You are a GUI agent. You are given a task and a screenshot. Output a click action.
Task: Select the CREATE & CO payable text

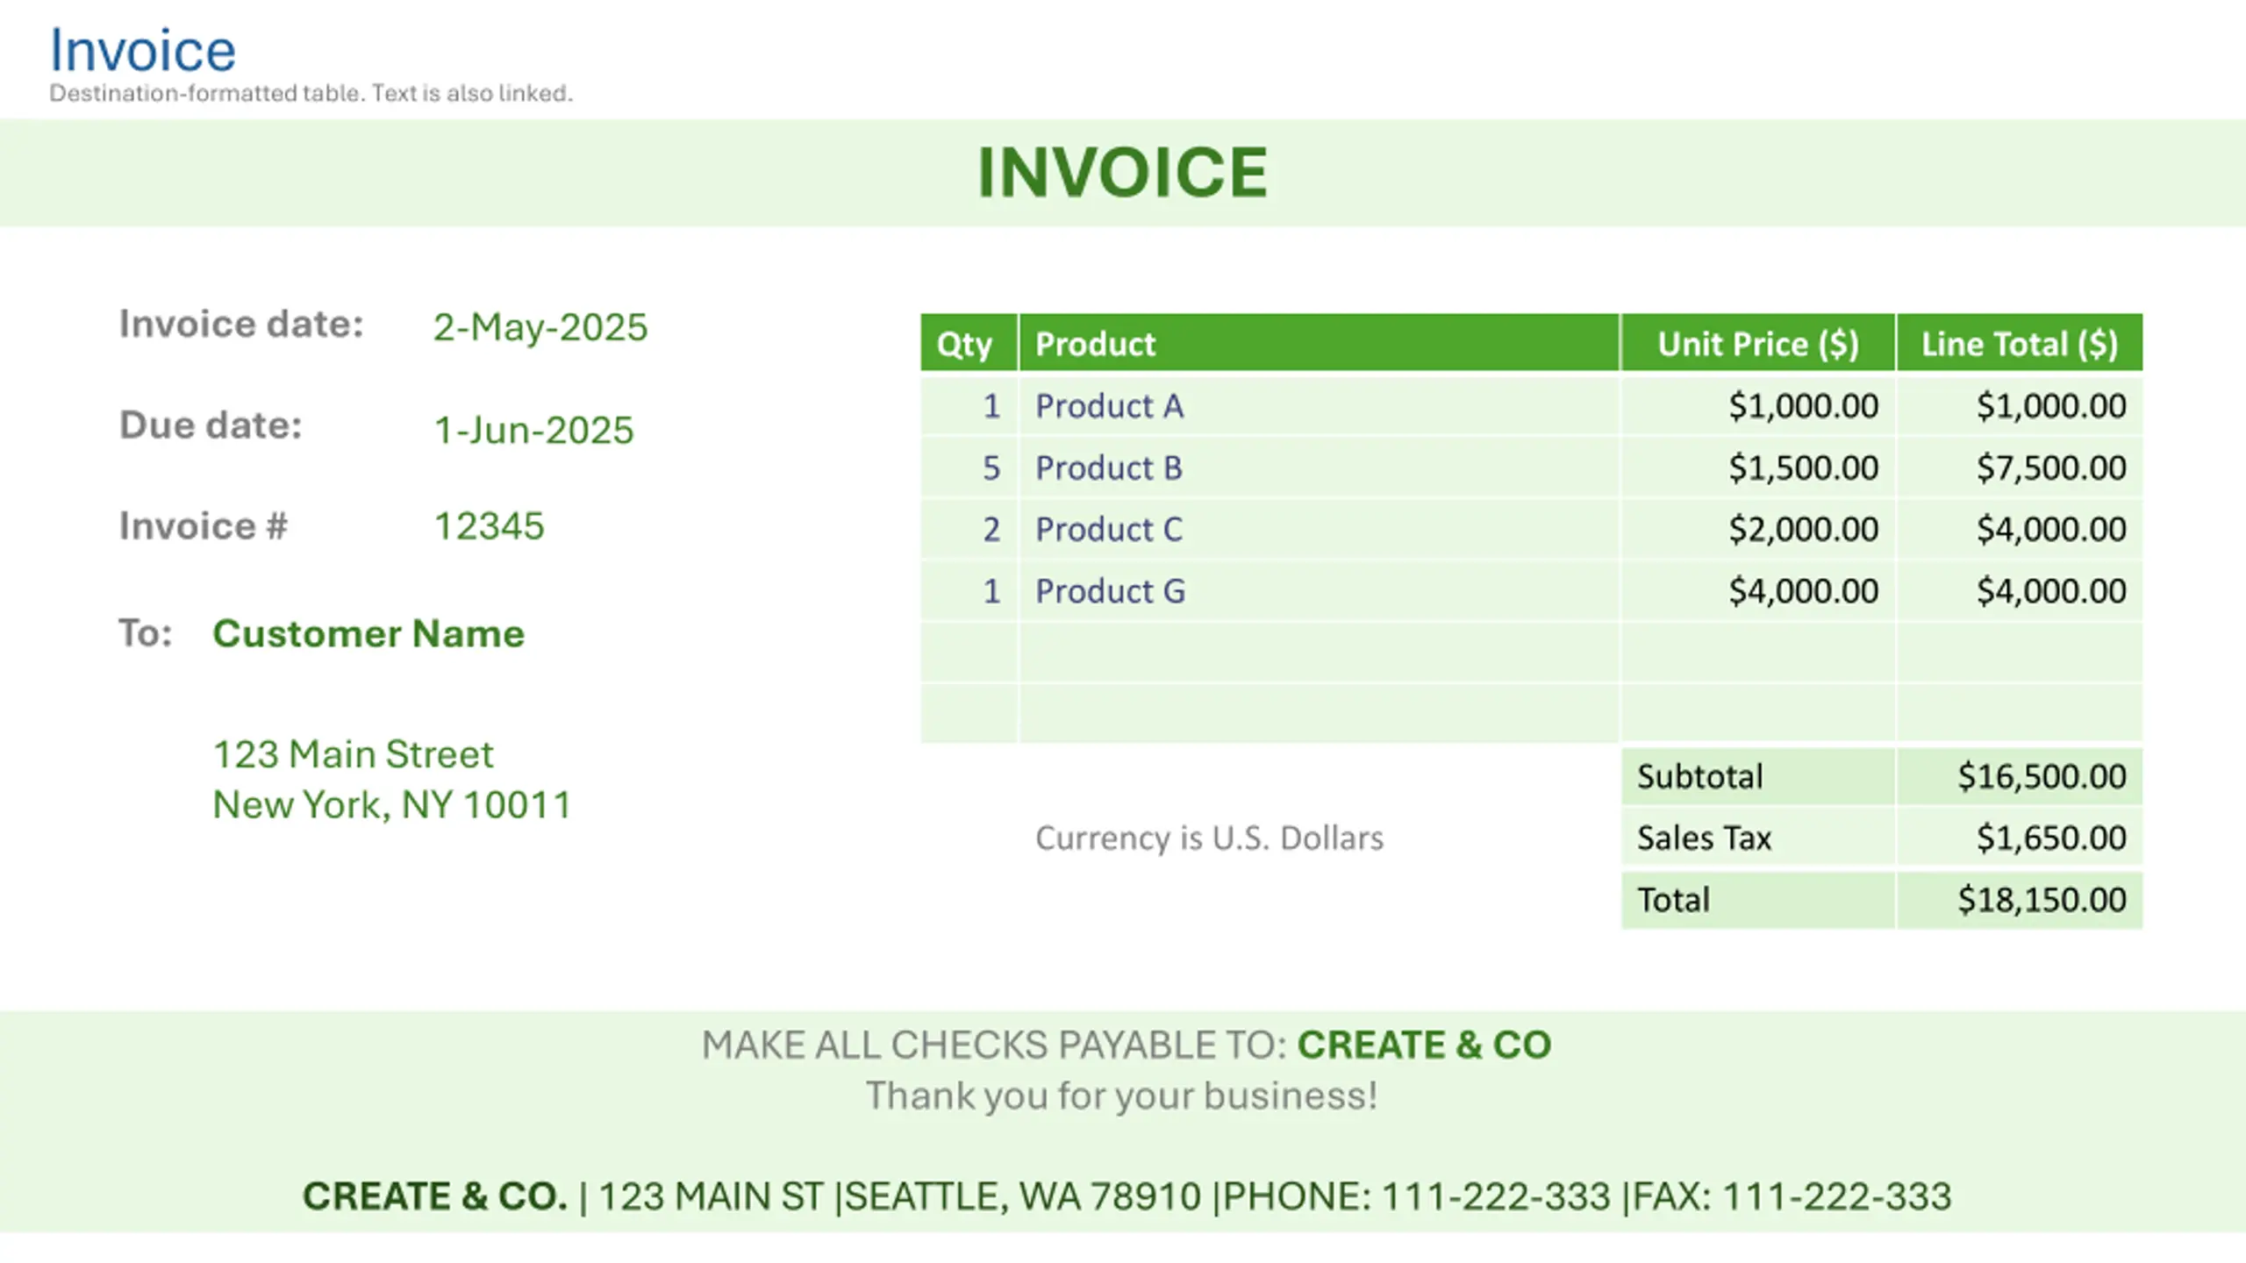[x=1425, y=1045]
